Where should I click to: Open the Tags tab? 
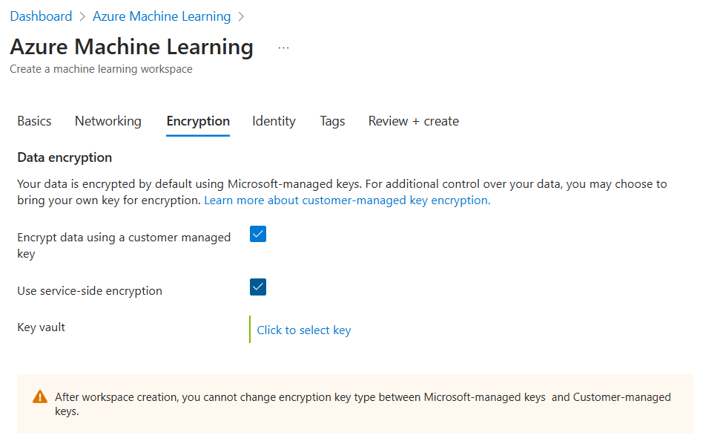(x=332, y=121)
